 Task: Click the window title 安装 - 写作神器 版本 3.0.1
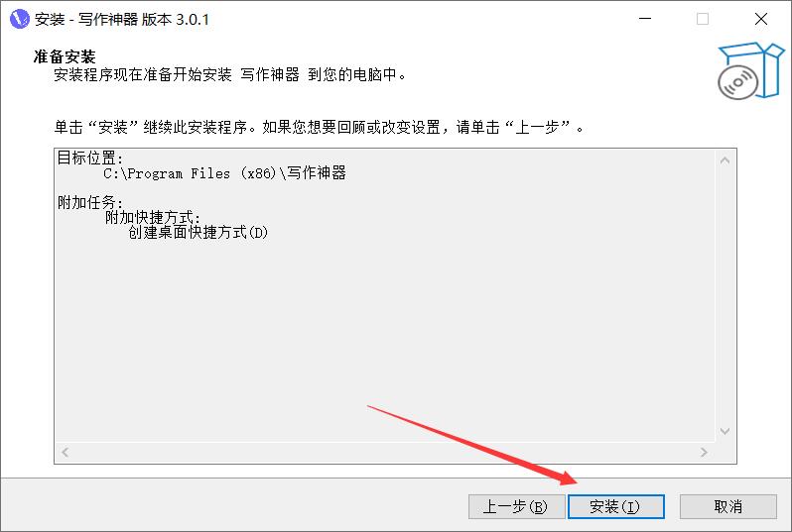pyautogui.click(x=122, y=19)
